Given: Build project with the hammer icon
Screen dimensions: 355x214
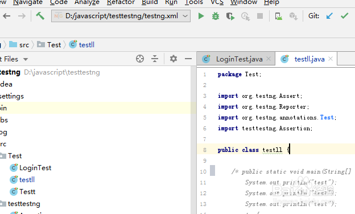Looking at the screenshot, I should tap(40, 16).
